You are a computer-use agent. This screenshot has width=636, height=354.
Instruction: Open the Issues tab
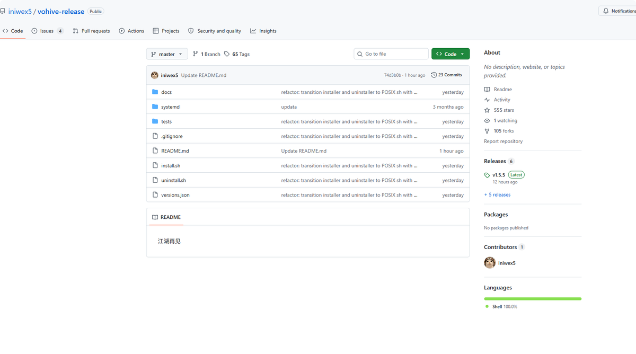48,31
